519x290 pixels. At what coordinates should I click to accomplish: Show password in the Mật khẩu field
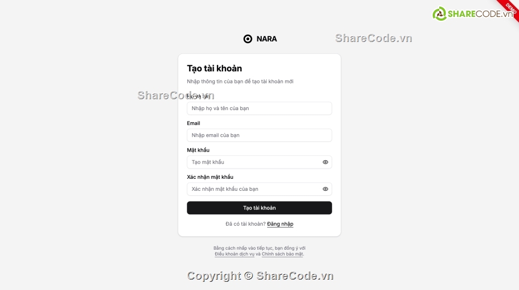pyautogui.click(x=326, y=162)
